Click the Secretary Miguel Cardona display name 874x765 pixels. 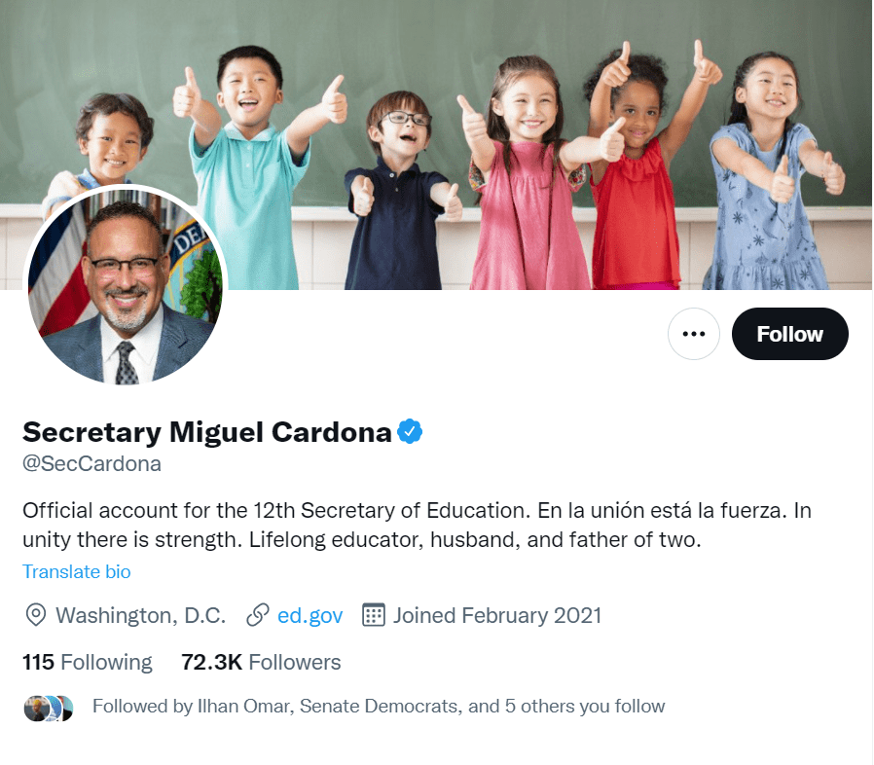coord(206,432)
